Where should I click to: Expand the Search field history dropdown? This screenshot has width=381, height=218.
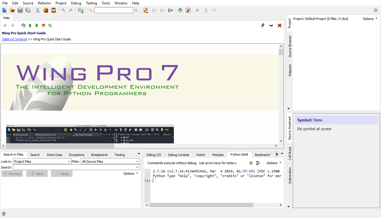coord(138,167)
